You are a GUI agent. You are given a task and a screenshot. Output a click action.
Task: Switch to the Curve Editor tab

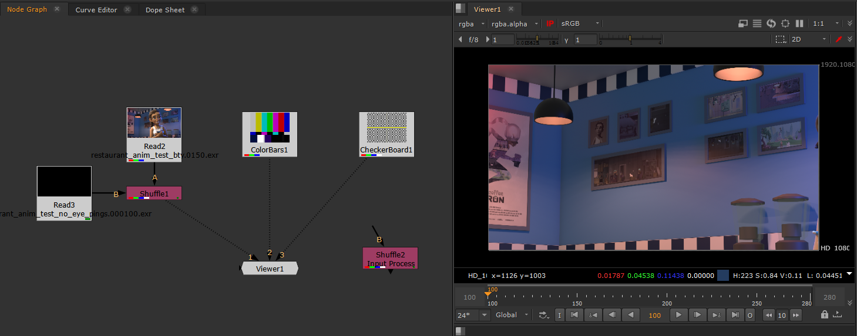point(96,9)
